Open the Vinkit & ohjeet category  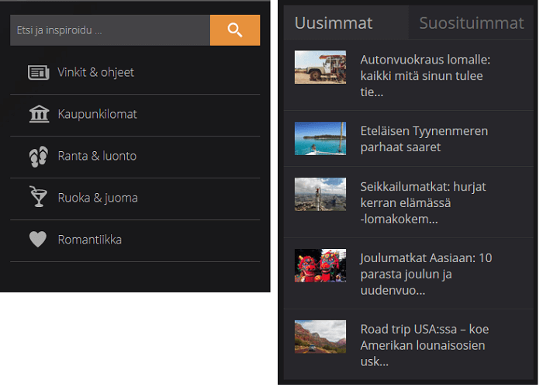click(x=95, y=72)
